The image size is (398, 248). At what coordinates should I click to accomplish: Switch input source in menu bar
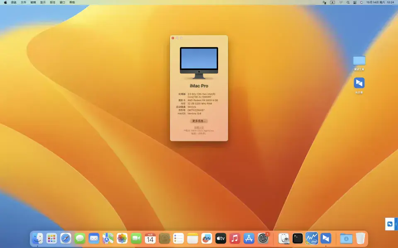[332, 2]
